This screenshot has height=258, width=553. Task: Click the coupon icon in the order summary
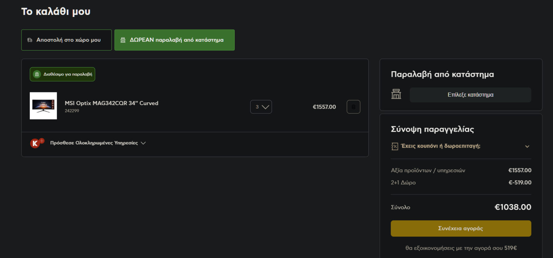pyautogui.click(x=395, y=146)
